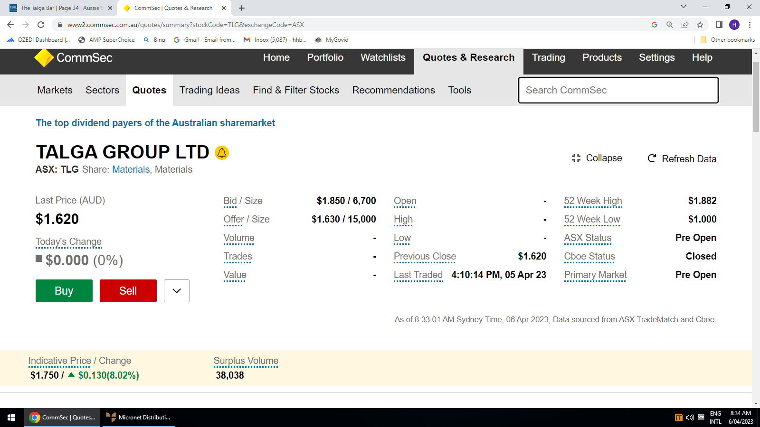Image resolution: width=760 pixels, height=427 pixels.
Task: Open OZEDI Dashboard bookmark
Action: click(x=38, y=40)
